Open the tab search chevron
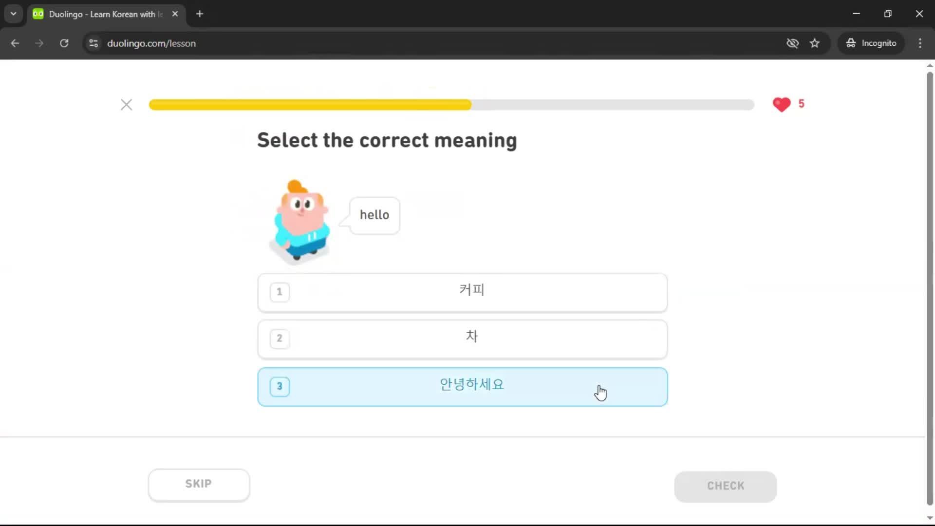 point(13,14)
